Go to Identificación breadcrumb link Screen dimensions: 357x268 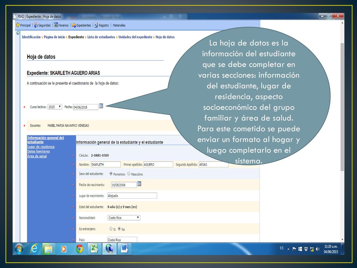click(31, 37)
